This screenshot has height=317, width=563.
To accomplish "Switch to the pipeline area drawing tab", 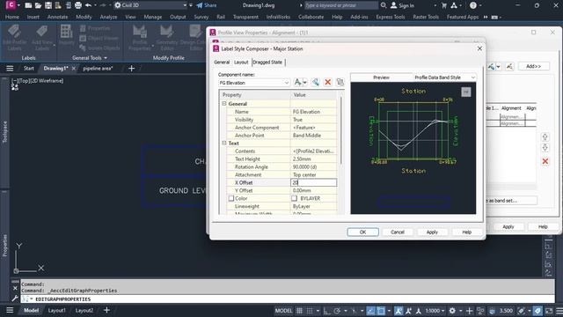I will pos(98,69).
